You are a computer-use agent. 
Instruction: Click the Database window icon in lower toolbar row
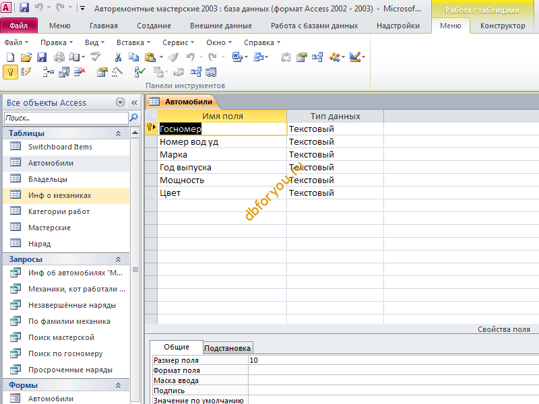pos(211,72)
